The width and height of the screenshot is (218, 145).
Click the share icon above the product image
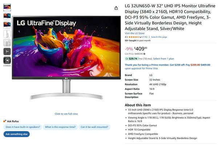pos(116,8)
